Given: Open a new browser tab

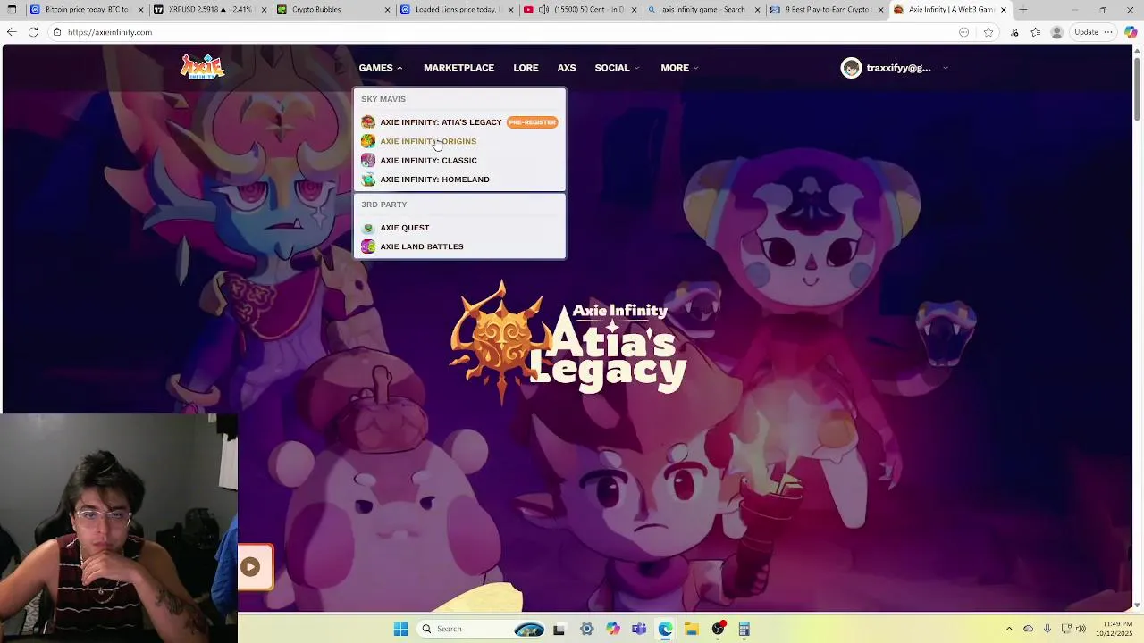Looking at the screenshot, I should pos(1023,10).
